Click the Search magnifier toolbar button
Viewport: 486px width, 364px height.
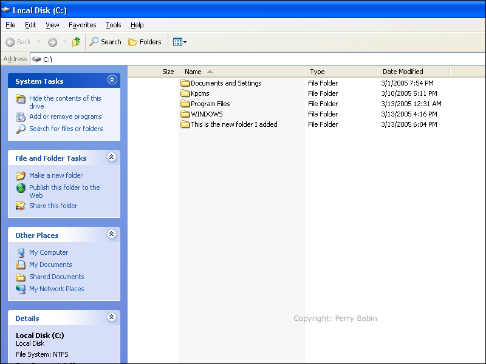tap(105, 42)
